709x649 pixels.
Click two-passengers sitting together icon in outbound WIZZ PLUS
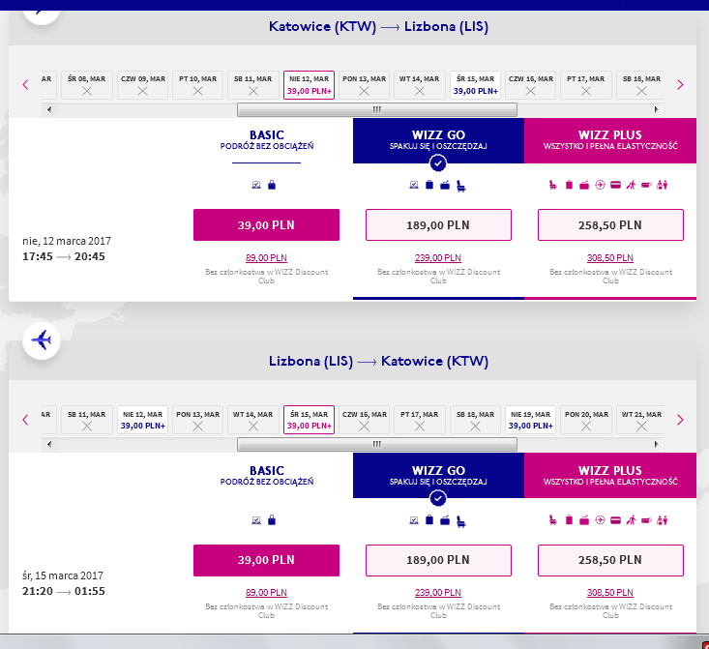662,185
